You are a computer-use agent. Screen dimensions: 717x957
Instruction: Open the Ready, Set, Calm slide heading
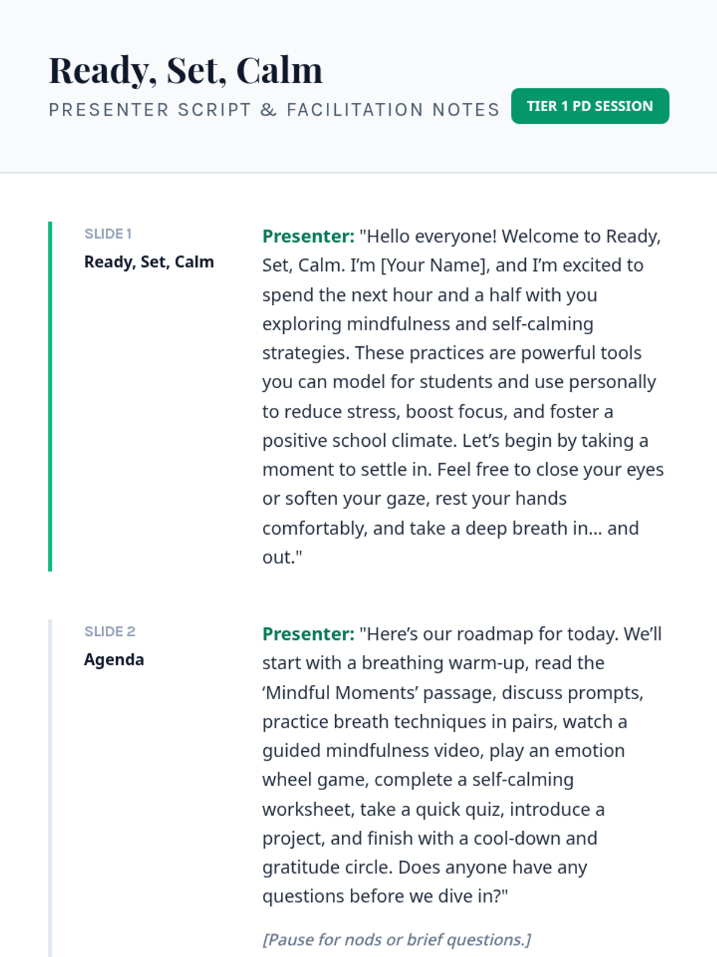[149, 262]
